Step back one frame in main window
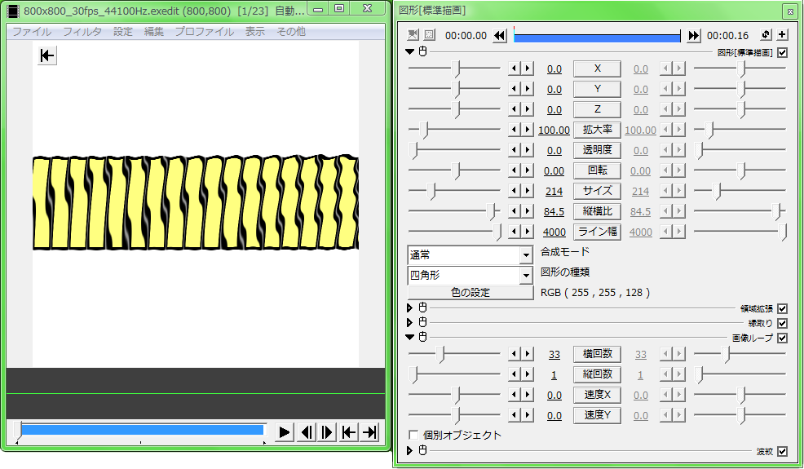804x469 pixels. (x=306, y=432)
